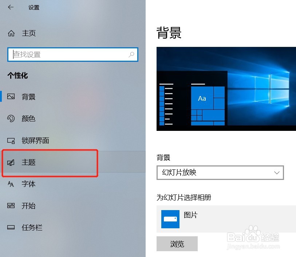Select the 图片 album folder thumbnail
296x257 pixels.
pos(170,219)
